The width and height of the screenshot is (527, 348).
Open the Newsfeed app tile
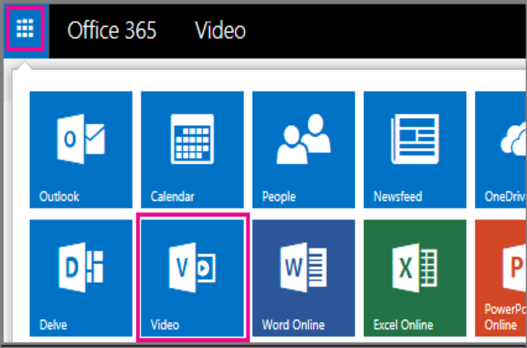(415, 149)
